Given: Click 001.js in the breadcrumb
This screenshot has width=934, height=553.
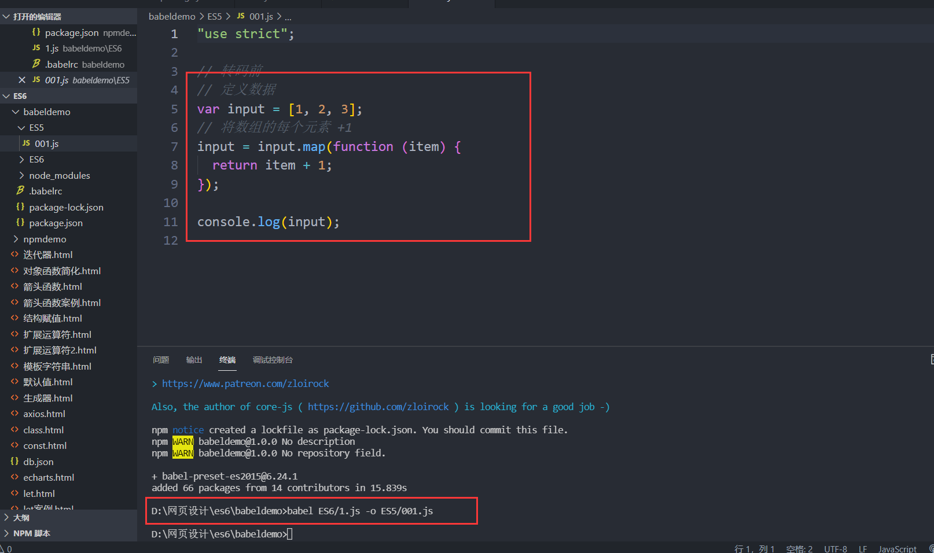Looking at the screenshot, I should click(x=261, y=16).
